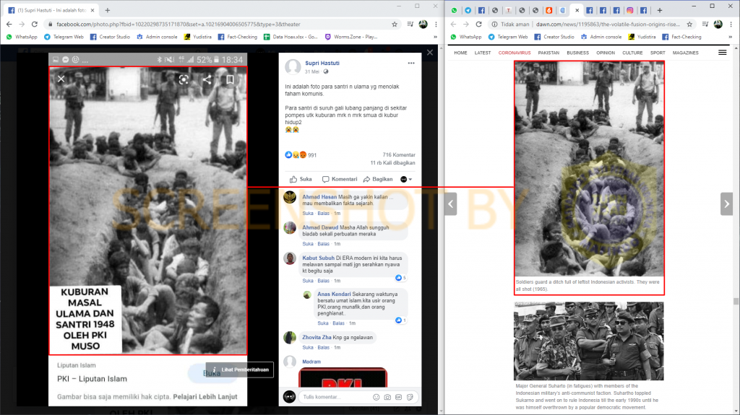The width and height of the screenshot is (740, 415).
Task: Click the 716 Komentar link
Action: (x=399, y=155)
